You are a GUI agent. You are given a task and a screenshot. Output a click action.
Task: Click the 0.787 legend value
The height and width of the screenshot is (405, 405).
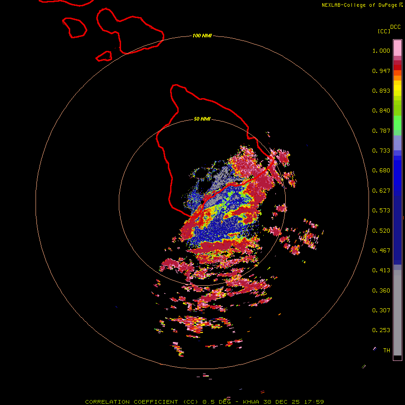pos(381,130)
